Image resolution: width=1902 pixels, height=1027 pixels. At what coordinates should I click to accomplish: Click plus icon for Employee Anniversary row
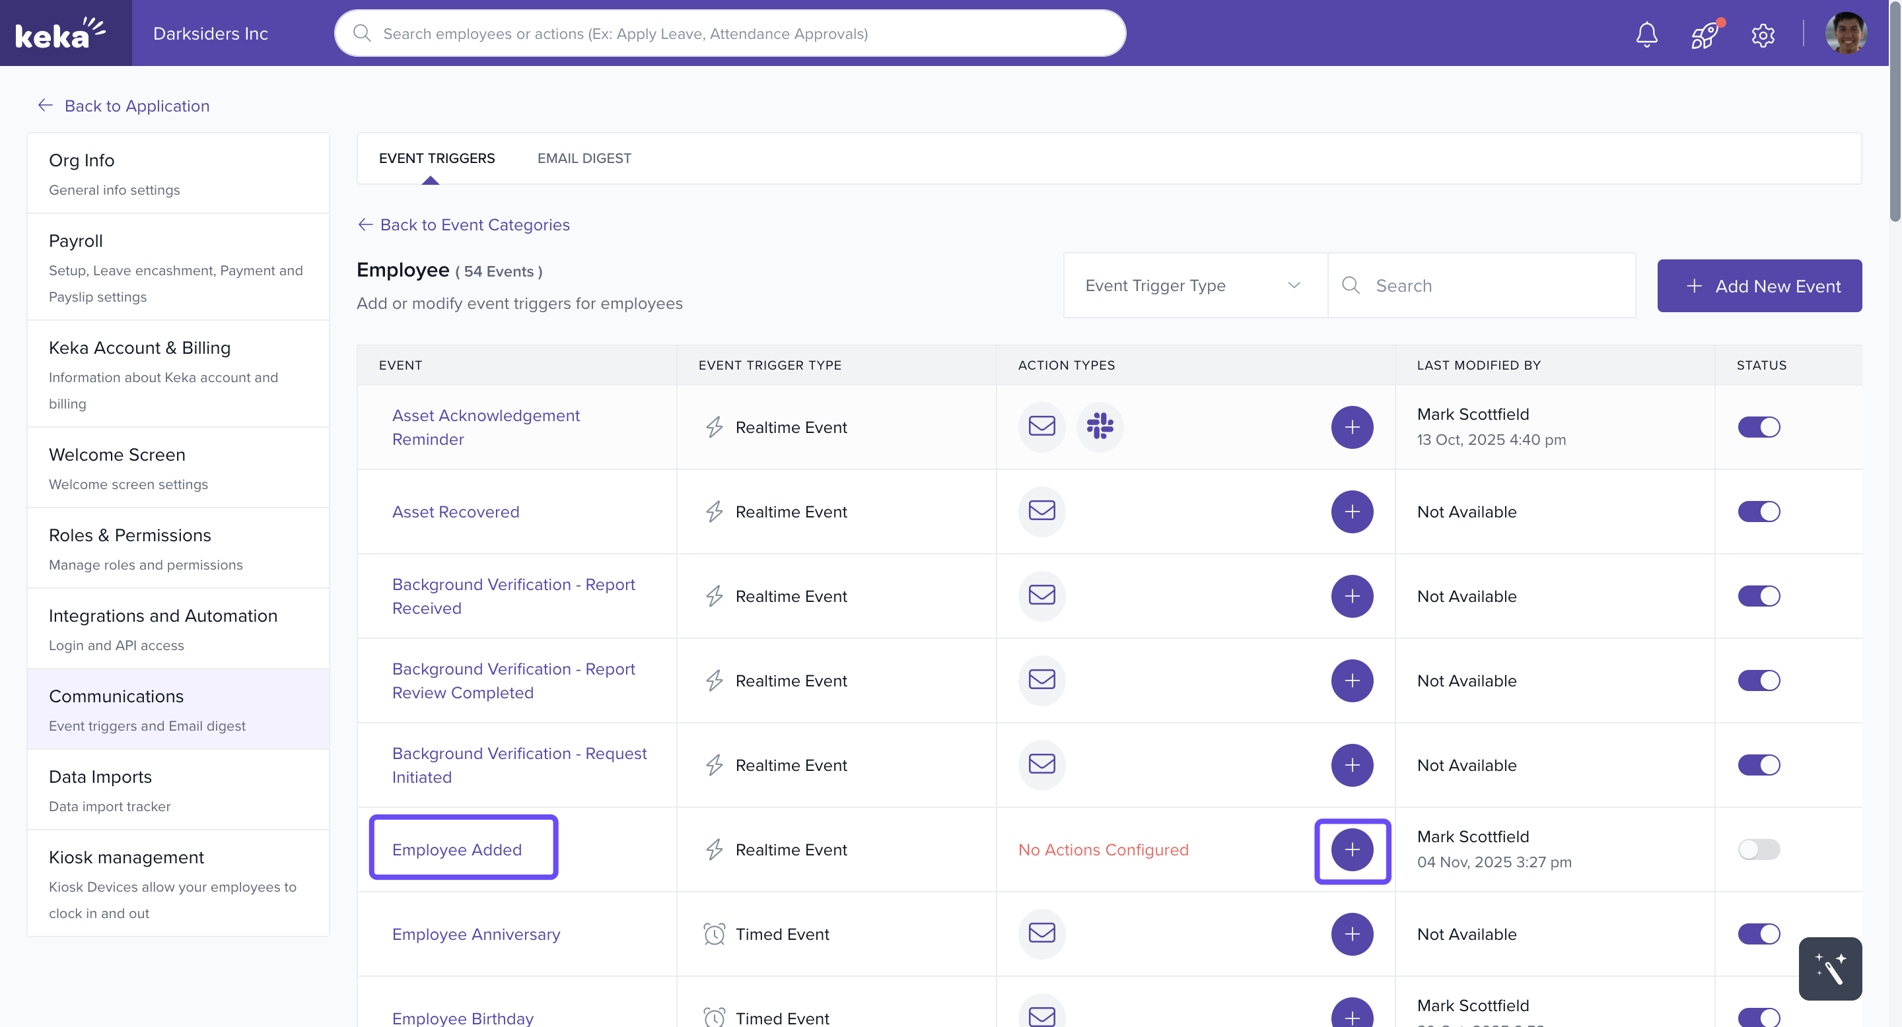[1352, 934]
